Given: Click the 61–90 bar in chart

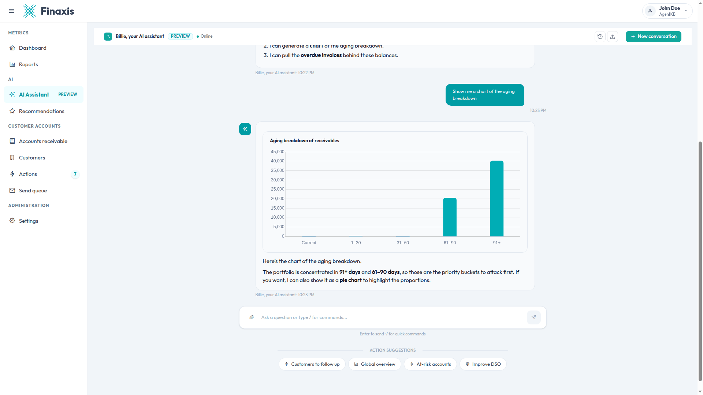Looking at the screenshot, I should [x=450, y=217].
